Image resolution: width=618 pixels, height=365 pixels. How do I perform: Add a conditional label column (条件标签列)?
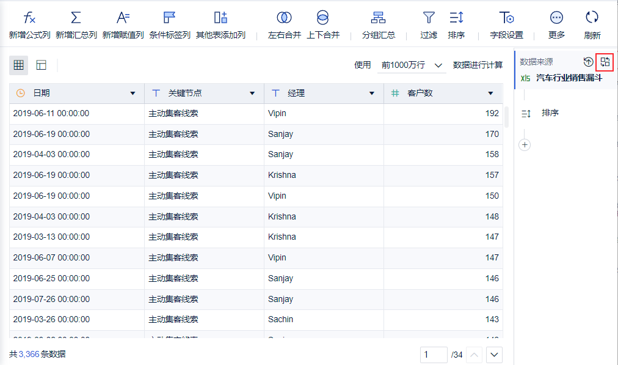pyautogui.click(x=170, y=25)
